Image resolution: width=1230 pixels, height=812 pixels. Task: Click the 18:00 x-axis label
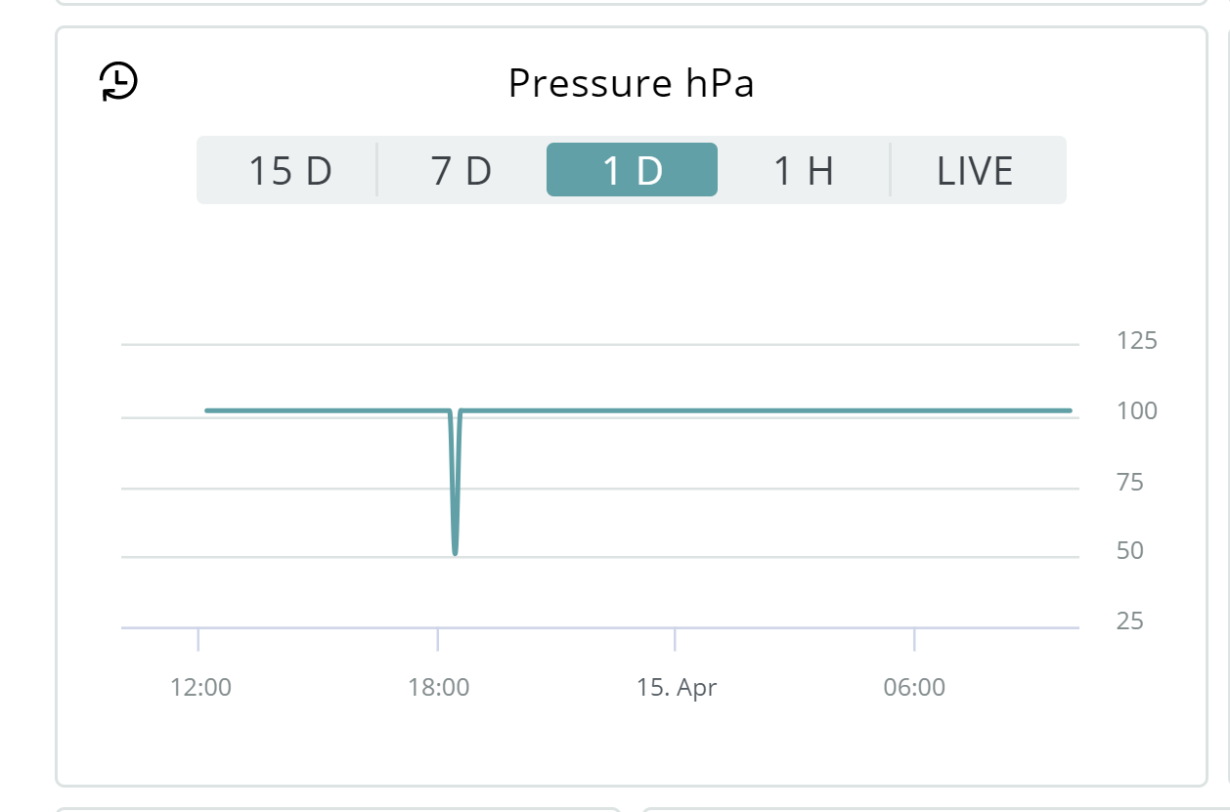point(438,687)
